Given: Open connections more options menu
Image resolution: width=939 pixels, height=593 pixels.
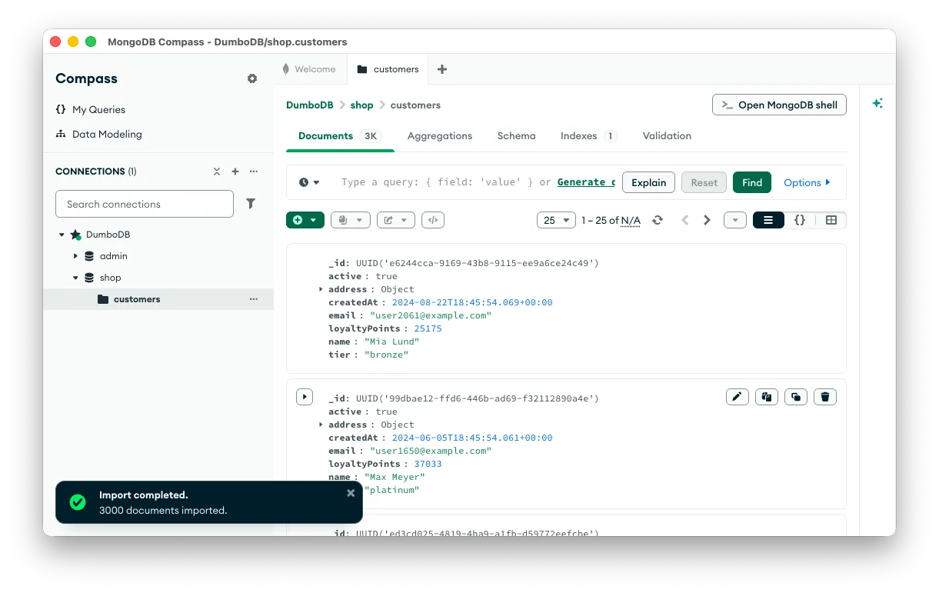Looking at the screenshot, I should [254, 172].
